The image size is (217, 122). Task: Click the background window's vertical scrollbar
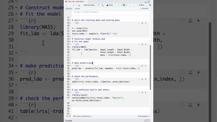[210, 72]
